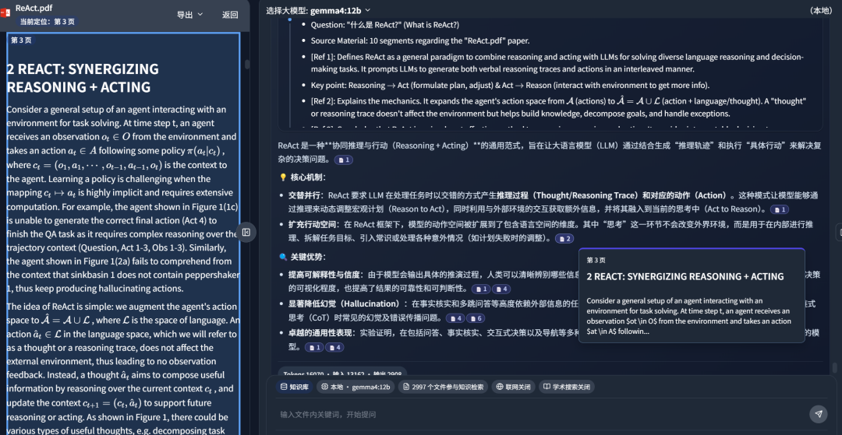Click the chevron beside 导出
This screenshot has height=435, width=842.
pyautogui.click(x=200, y=15)
